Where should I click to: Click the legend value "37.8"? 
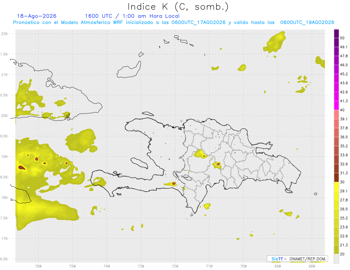click(x=344, y=128)
